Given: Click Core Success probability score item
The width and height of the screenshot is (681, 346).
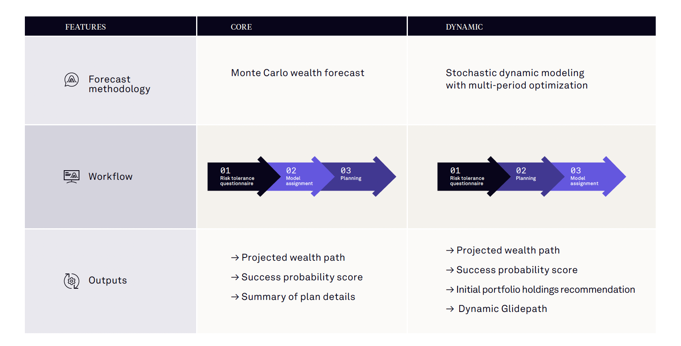Looking at the screenshot, I should tap(297, 277).
